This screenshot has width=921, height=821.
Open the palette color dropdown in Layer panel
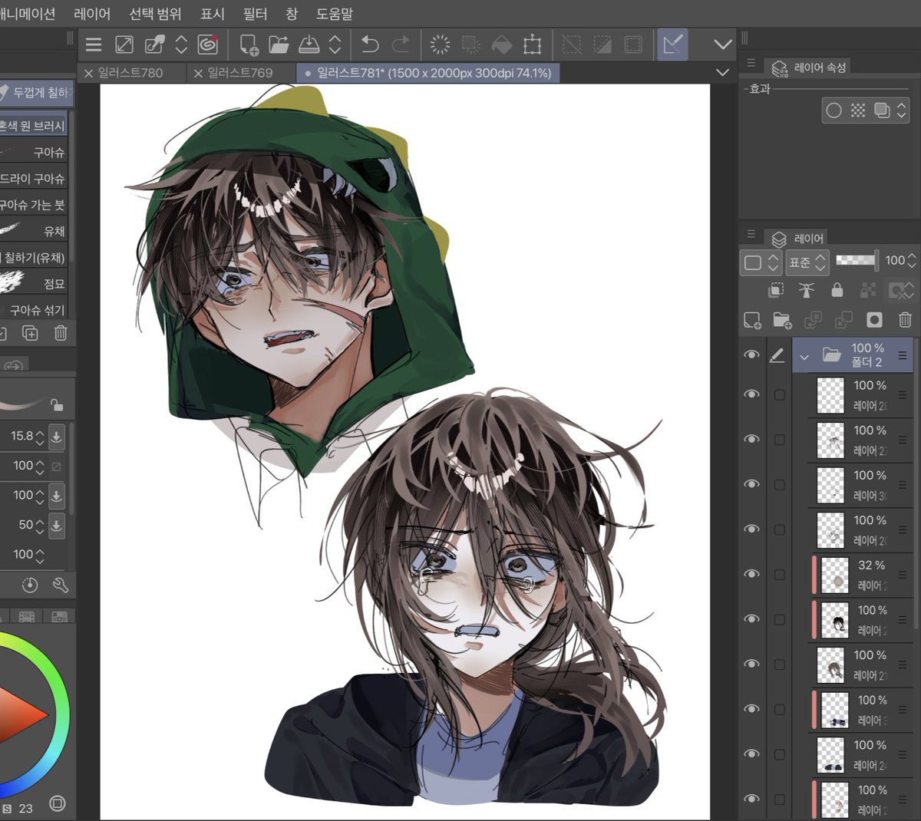761,262
